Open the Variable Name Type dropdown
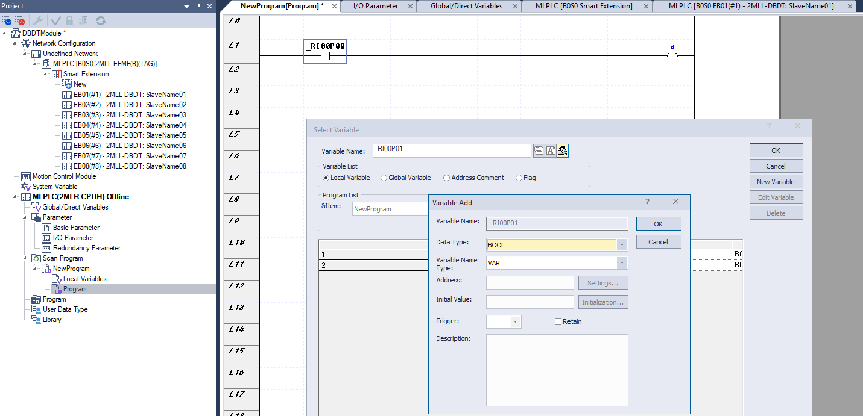This screenshot has height=416, width=863. click(x=622, y=263)
